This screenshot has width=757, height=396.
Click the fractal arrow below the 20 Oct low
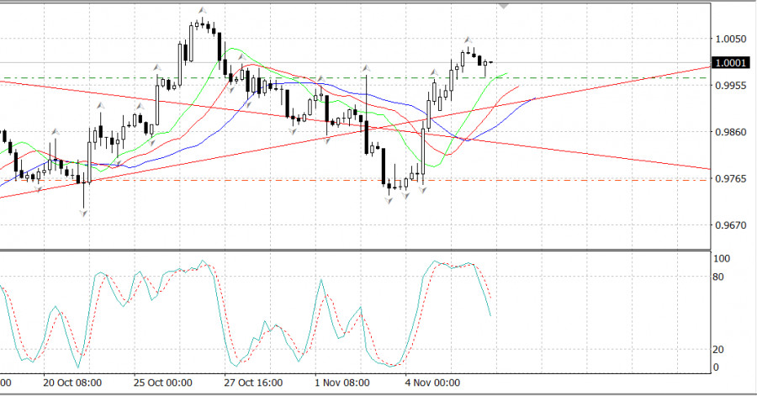click(x=83, y=214)
